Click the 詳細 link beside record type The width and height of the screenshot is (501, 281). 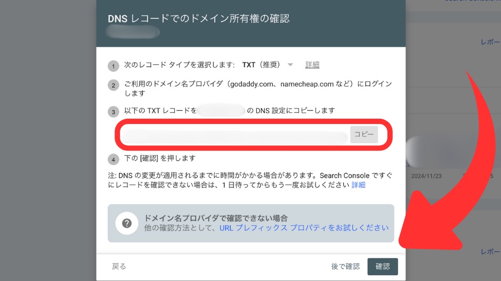(312, 65)
